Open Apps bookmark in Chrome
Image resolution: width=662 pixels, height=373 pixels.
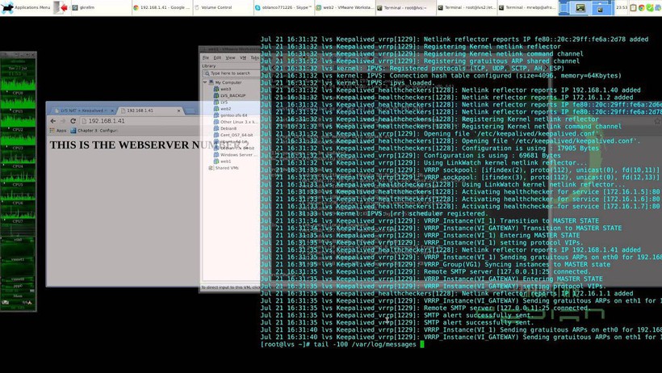[58, 131]
